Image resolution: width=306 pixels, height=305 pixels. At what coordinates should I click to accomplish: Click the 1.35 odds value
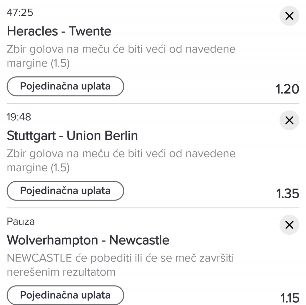pos(288,194)
